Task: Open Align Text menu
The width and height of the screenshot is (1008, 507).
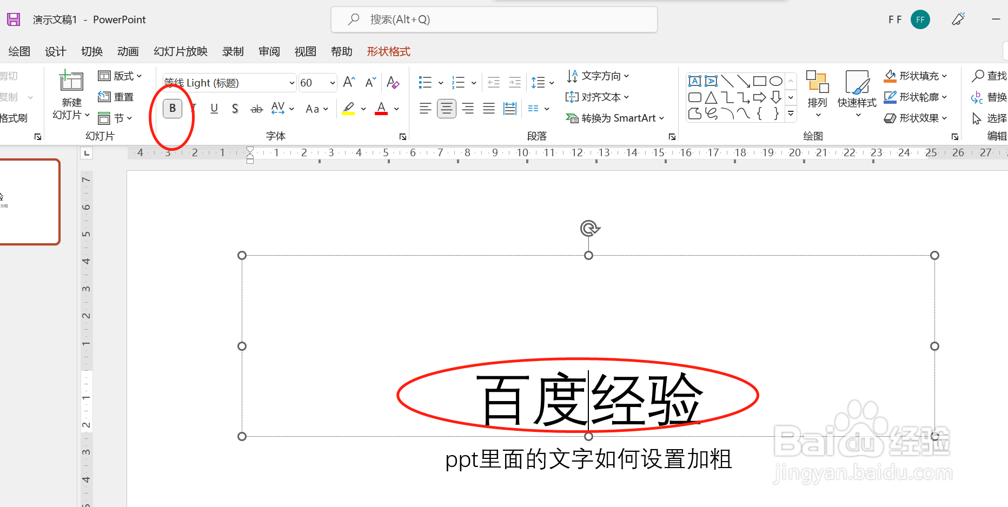Action: point(597,97)
